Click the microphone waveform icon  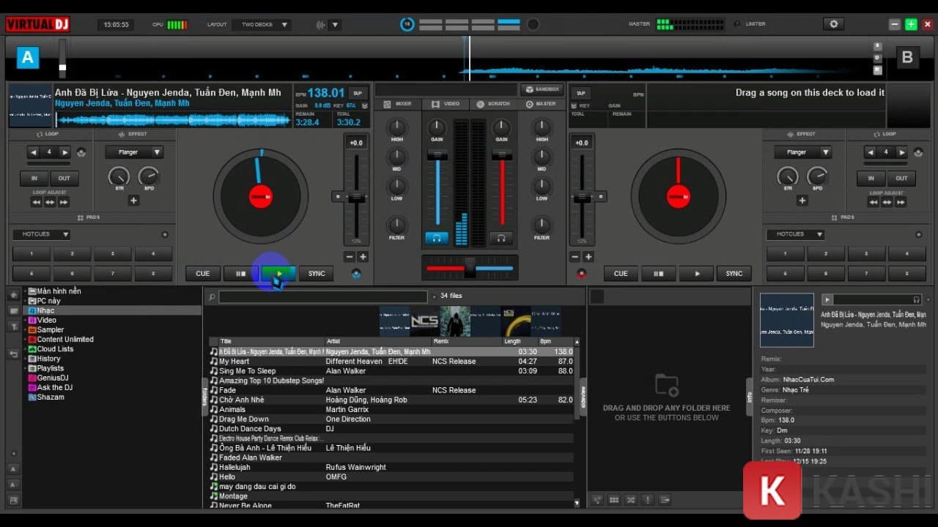320,25
